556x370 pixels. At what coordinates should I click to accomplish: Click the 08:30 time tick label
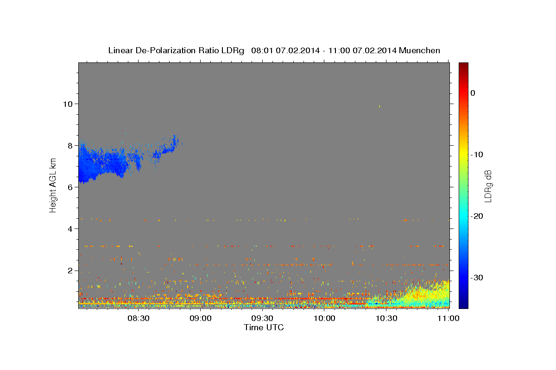(138, 318)
